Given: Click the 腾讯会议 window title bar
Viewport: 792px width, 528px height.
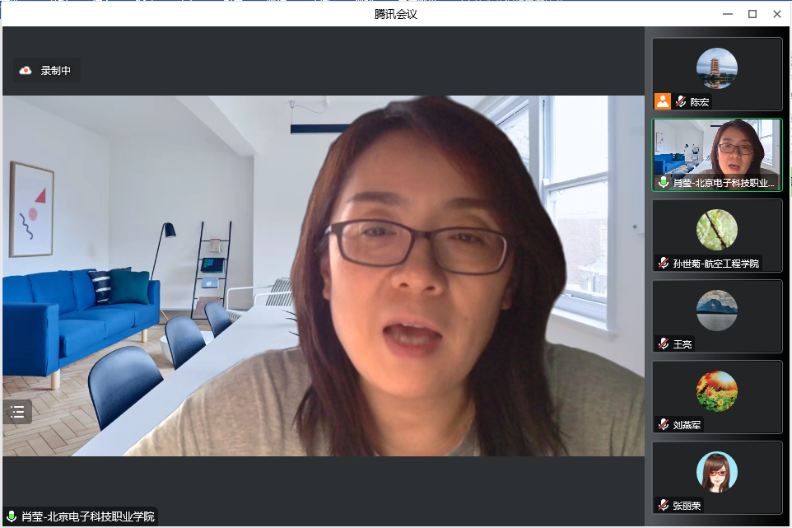Looking at the screenshot, I should click(x=395, y=14).
